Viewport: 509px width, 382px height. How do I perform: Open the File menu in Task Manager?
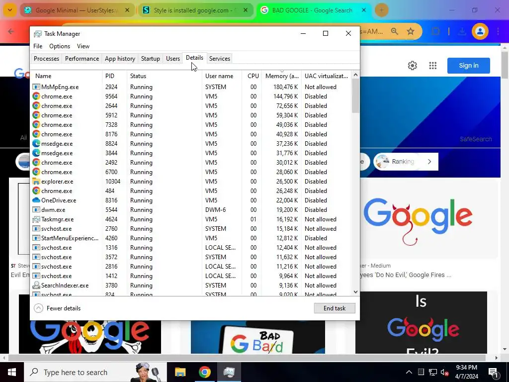pos(38,46)
